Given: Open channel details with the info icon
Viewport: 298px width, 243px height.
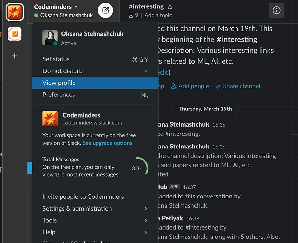Looking at the screenshot, I should [x=276, y=10].
